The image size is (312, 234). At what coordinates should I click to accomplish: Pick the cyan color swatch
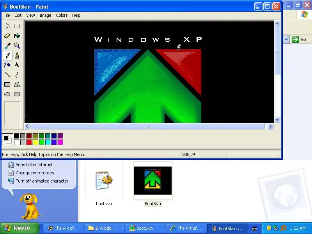click(x=48, y=142)
